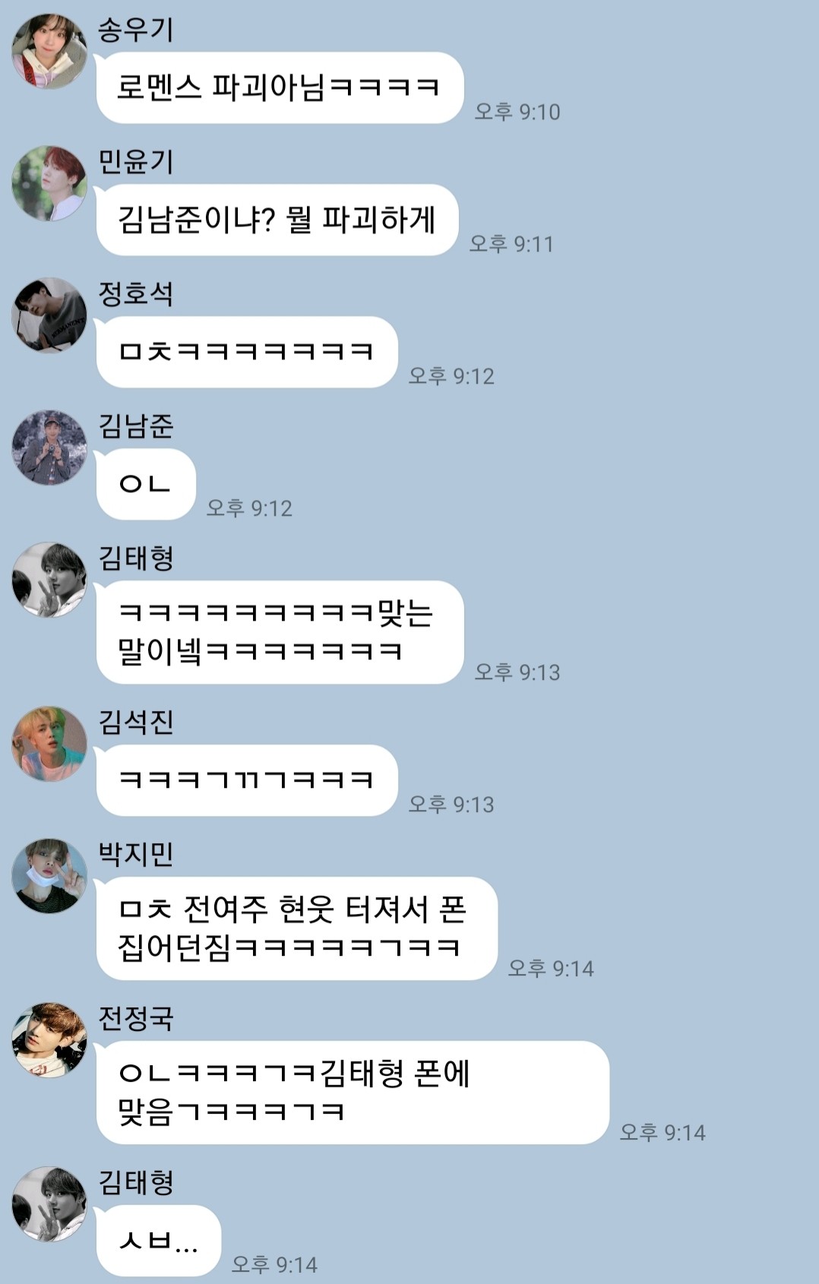Tap the sender name 박지민
The width and height of the screenshot is (819, 1284).
(136, 854)
